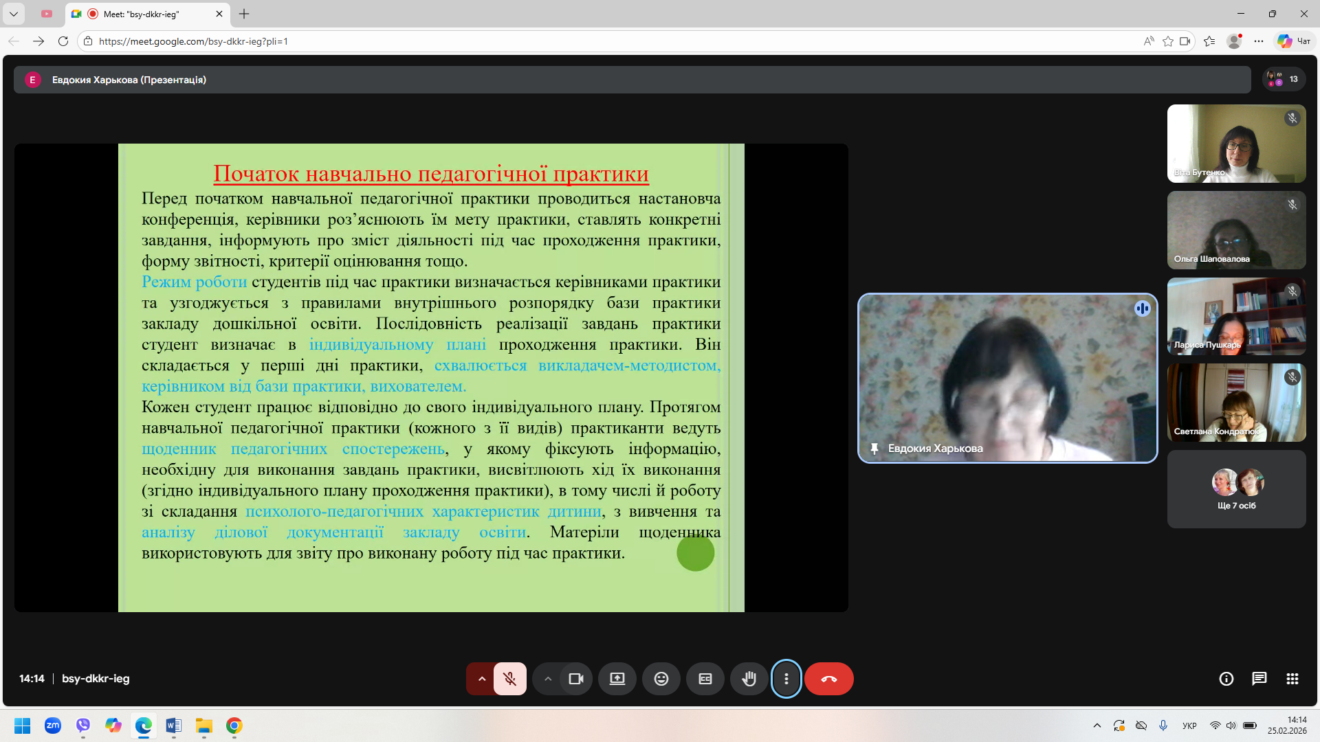Viewport: 1320px width, 742px height.
Task: Open more options three-dot menu
Action: click(786, 679)
